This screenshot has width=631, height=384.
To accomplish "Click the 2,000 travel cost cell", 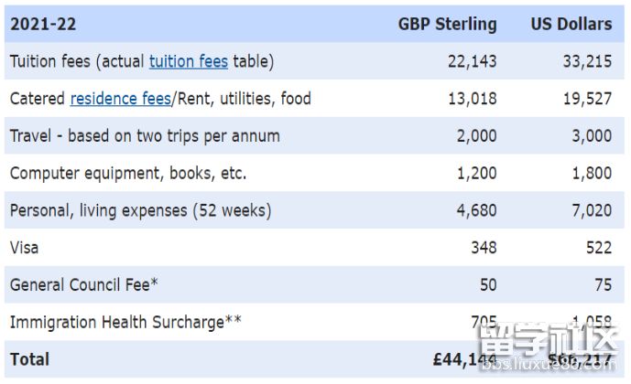I will pos(476,136).
